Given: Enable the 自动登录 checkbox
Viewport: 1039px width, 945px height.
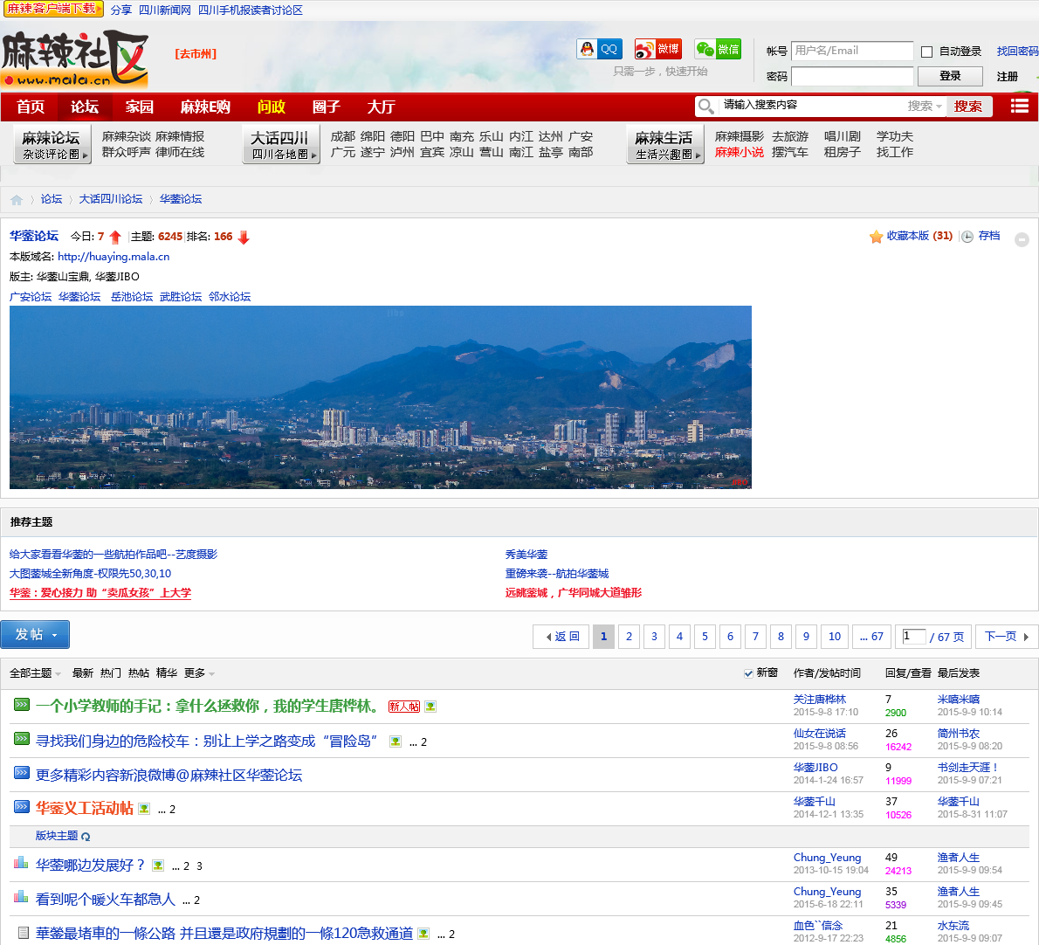Looking at the screenshot, I should point(926,52).
